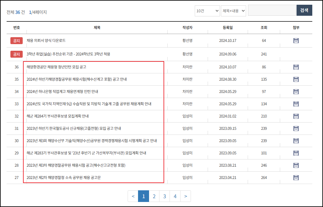This screenshot has width=323, height=207.
Task: Open the attachment on post 32 해군 부사관후보생 row
Action: [296, 116]
